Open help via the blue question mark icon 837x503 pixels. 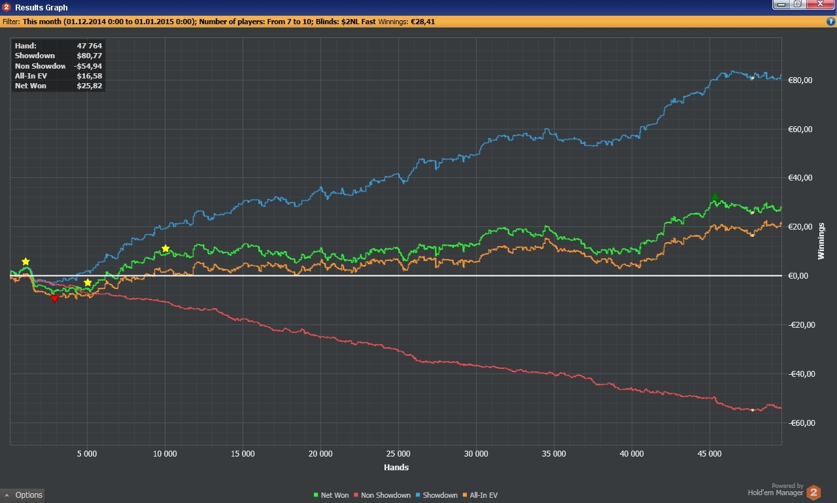click(x=830, y=22)
